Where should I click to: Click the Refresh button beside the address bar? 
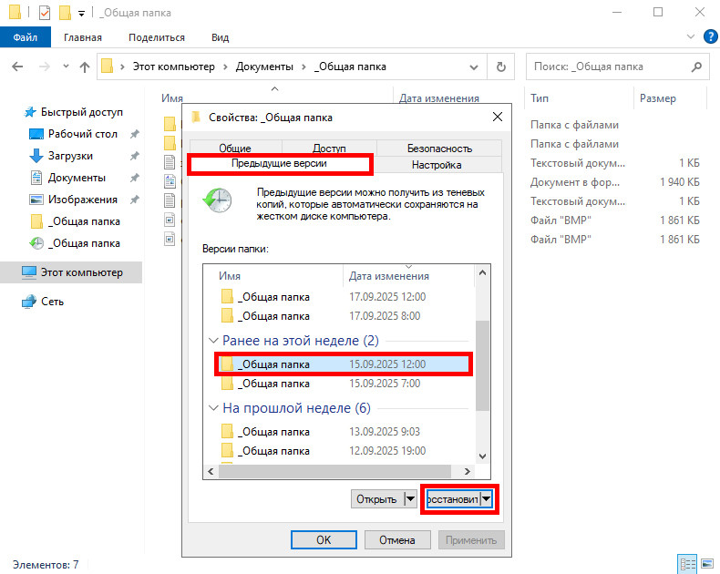coord(500,67)
